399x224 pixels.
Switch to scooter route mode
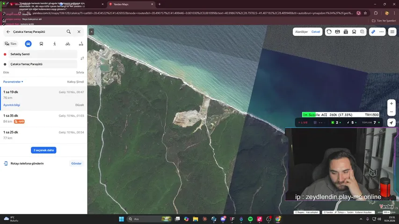tap(81, 44)
